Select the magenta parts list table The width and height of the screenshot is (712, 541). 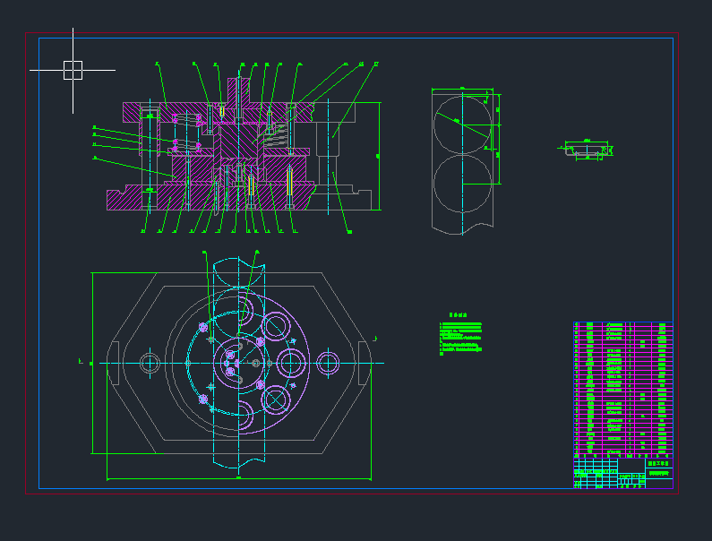pos(623,390)
